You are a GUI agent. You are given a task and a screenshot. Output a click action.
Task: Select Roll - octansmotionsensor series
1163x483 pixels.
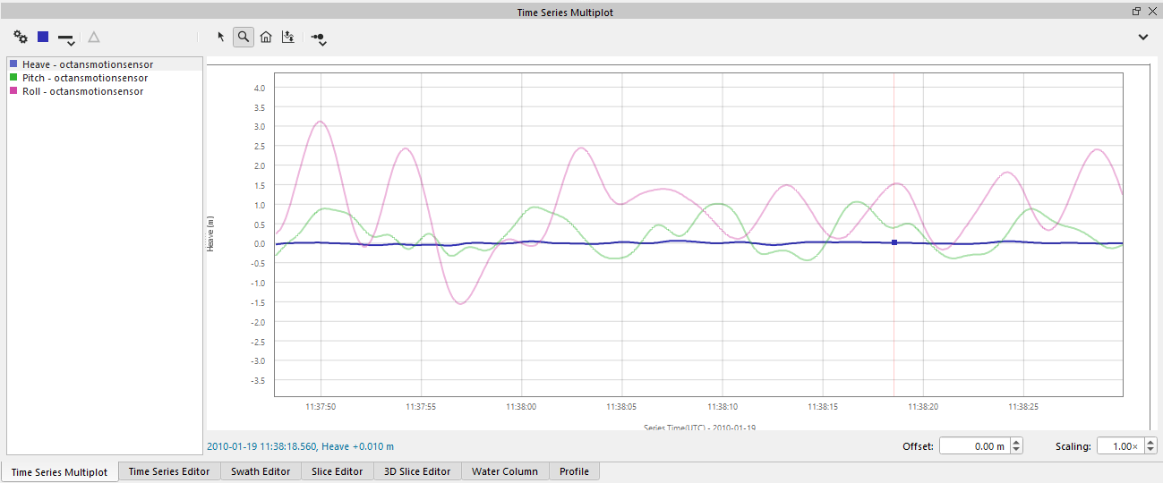pyautogui.click(x=82, y=91)
